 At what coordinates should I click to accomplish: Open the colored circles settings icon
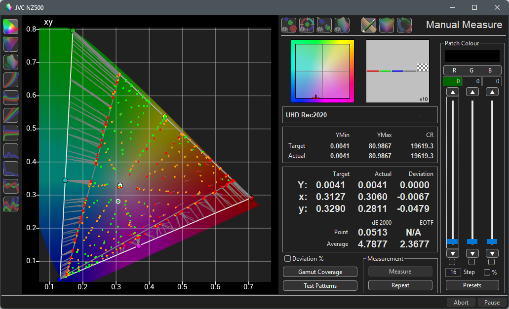tap(289, 25)
